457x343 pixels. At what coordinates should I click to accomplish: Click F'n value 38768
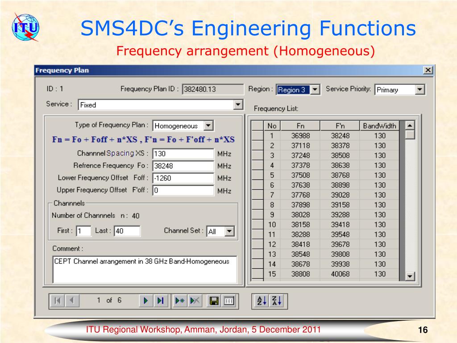pyautogui.click(x=340, y=175)
